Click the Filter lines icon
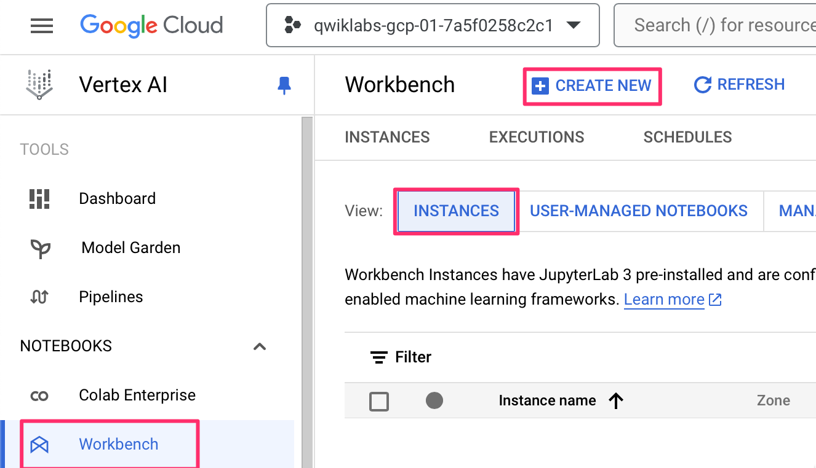Viewport: 816px width, 468px height. pyautogui.click(x=379, y=357)
